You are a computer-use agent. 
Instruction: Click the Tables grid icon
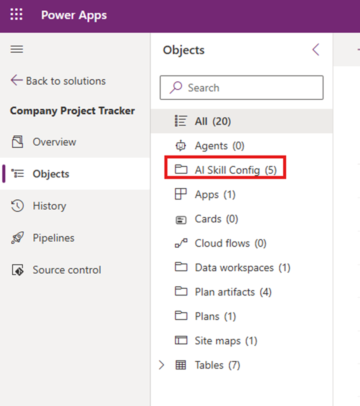[180, 365]
